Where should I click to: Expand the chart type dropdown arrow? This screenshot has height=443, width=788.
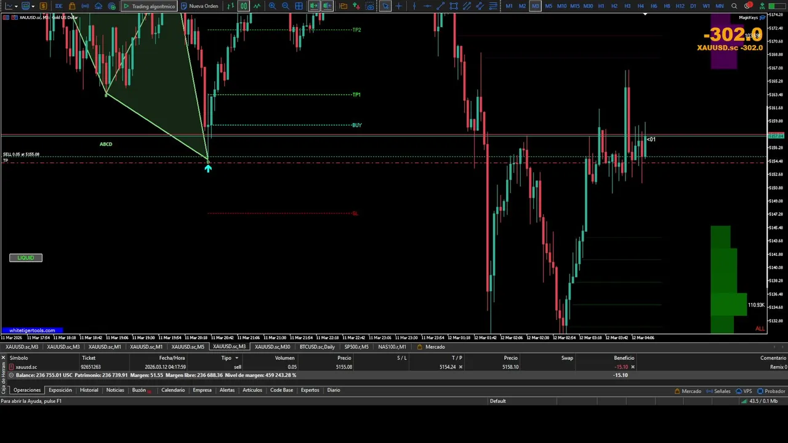(x=16, y=6)
